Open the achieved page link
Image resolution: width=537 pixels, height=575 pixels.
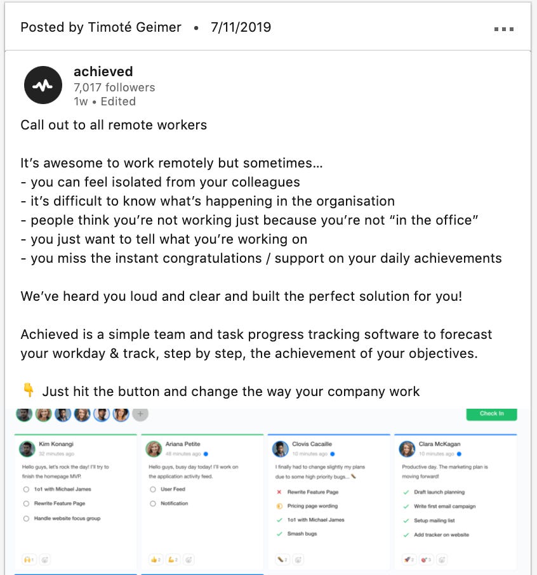pyautogui.click(x=102, y=72)
